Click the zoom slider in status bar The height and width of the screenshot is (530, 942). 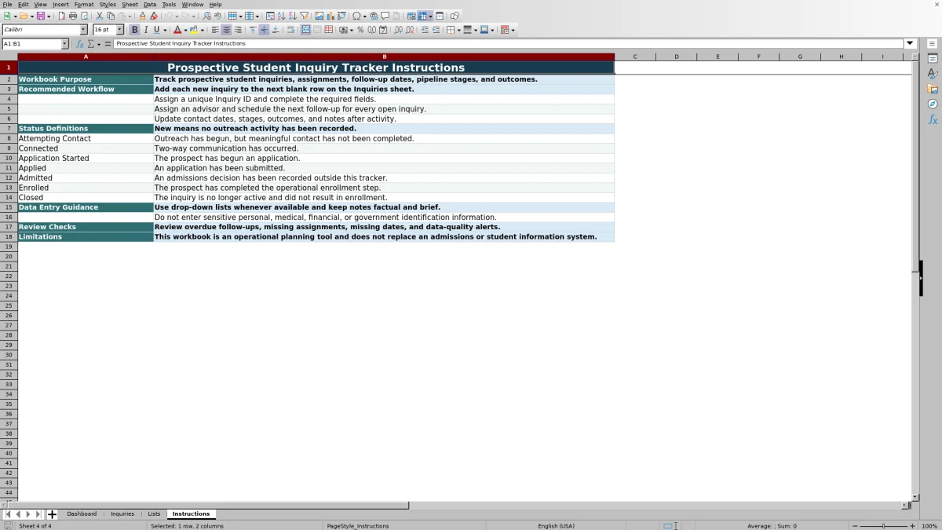883,526
